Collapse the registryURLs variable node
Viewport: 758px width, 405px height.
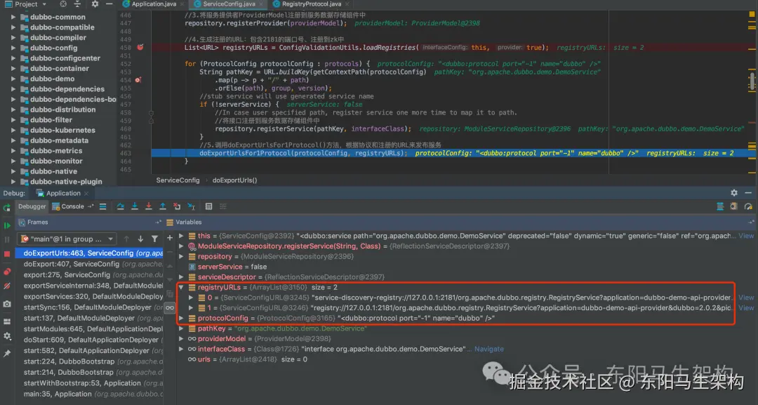click(181, 287)
